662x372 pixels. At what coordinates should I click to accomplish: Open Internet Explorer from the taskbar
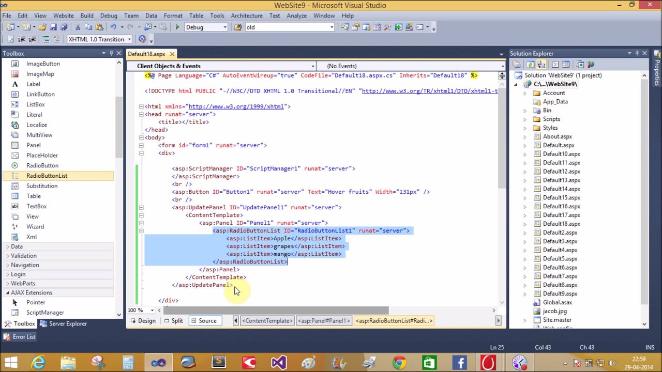pos(39,362)
